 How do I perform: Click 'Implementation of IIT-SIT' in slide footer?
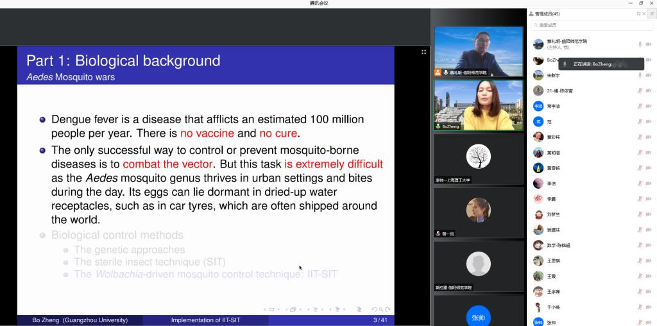(x=205, y=320)
